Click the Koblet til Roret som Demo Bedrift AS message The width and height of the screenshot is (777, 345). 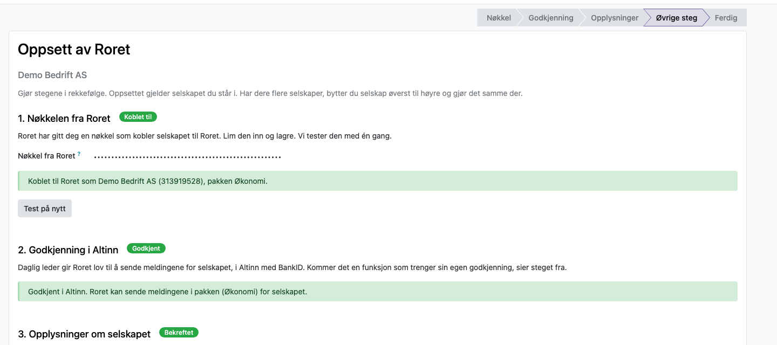coord(378,181)
